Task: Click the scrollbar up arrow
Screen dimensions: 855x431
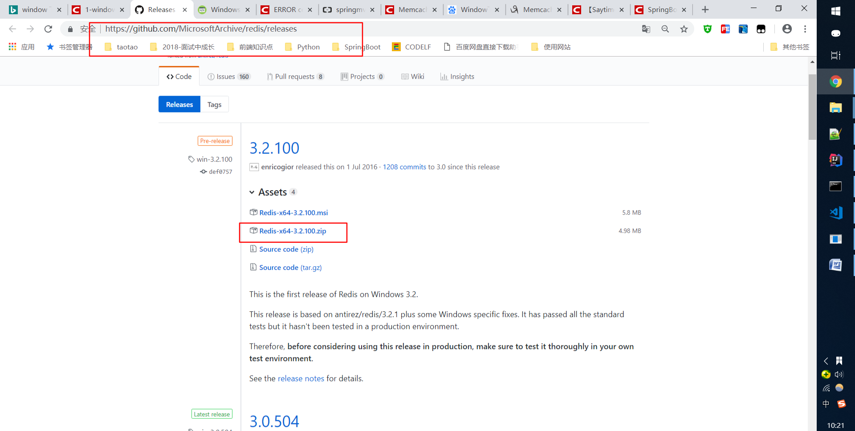Action: [x=812, y=62]
